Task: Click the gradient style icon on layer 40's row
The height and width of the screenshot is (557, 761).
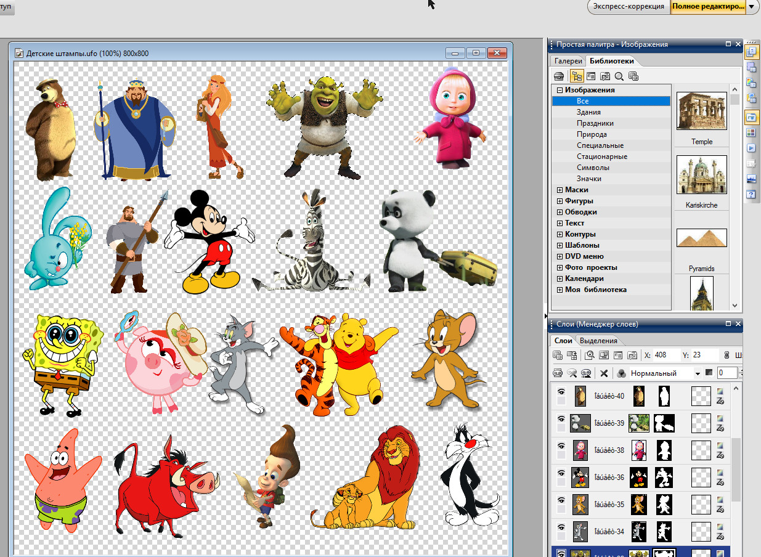Action: [720, 391]
